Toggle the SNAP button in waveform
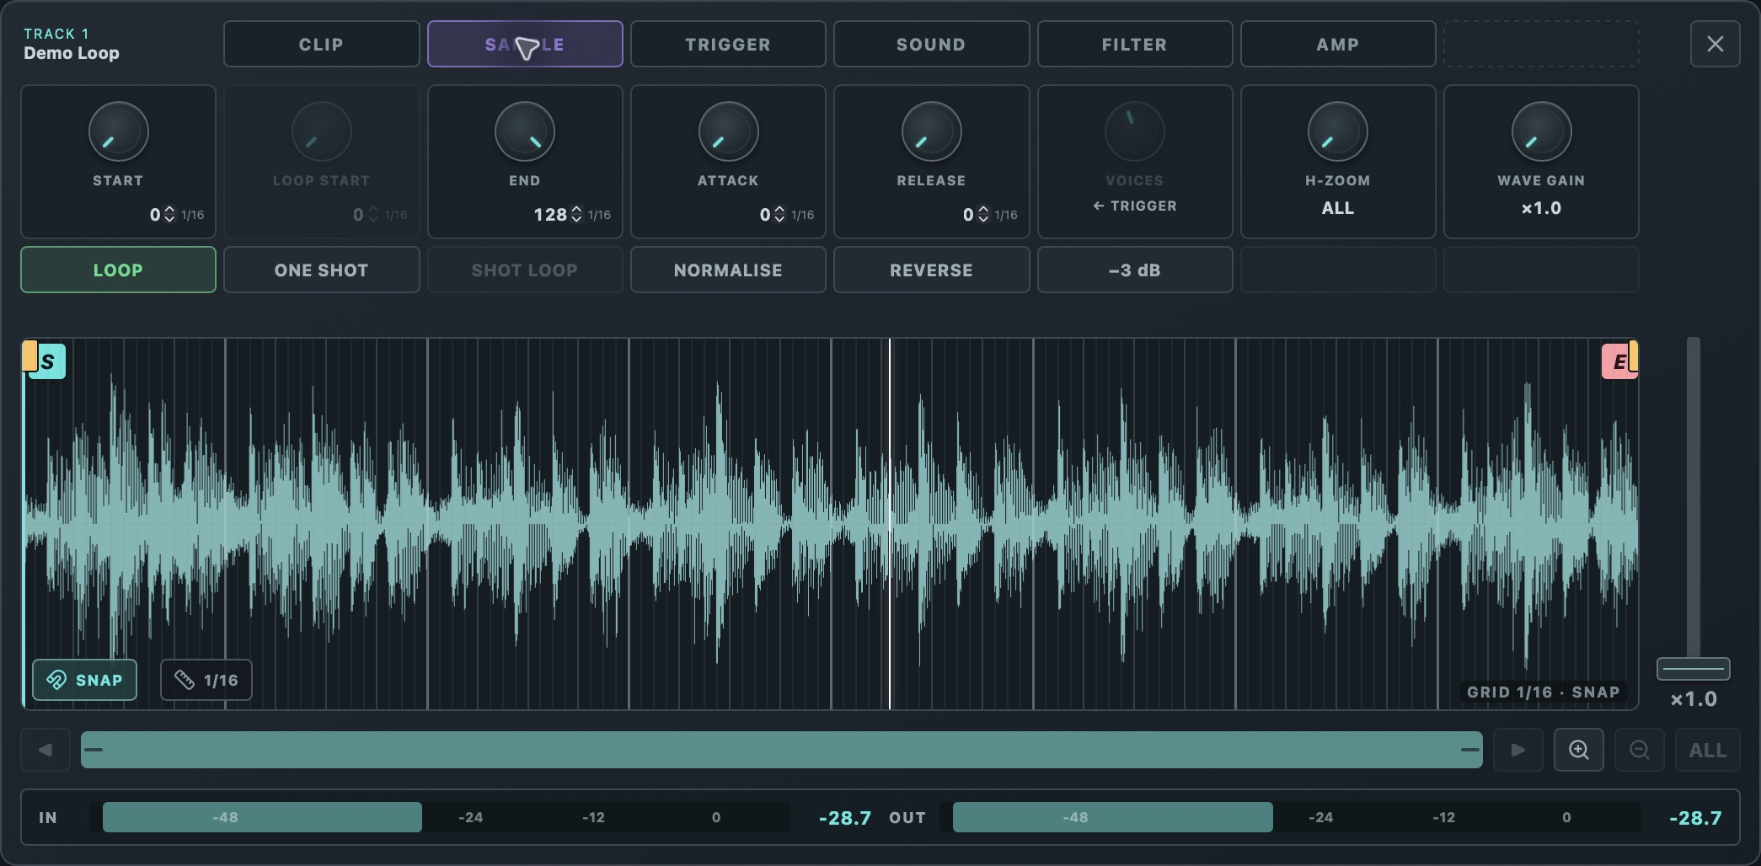 (84, 680)
